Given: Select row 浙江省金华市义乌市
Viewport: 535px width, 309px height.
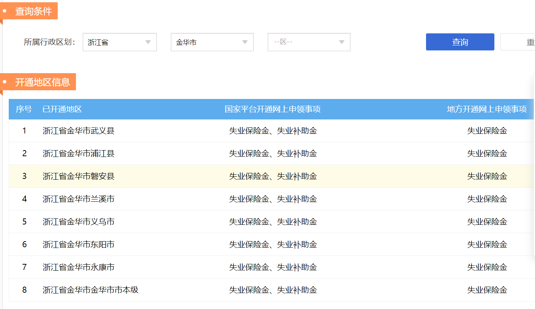Looking at the screenshot, I should click(79, 222).
